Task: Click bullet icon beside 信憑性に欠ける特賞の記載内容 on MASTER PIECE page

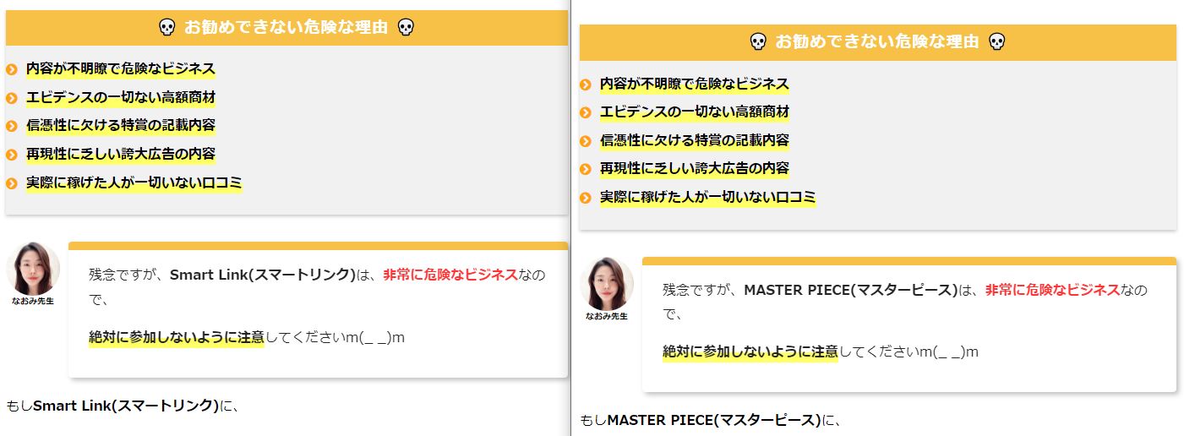Action: [586, 141]
